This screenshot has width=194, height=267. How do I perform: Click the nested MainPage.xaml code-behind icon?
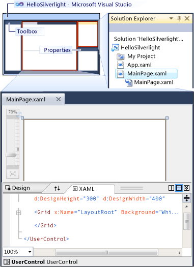[129, 82]
